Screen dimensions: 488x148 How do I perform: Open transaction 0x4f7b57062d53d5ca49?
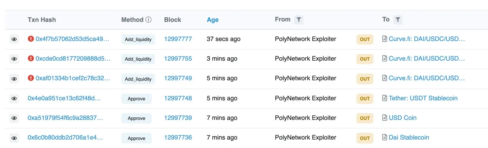click(x=72, y=39)
